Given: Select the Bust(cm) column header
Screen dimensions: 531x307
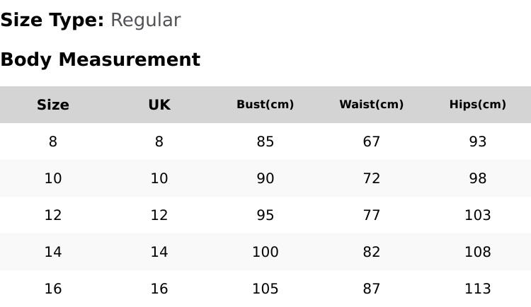Looking at the screenshot, I should click(x=265, y=105).
